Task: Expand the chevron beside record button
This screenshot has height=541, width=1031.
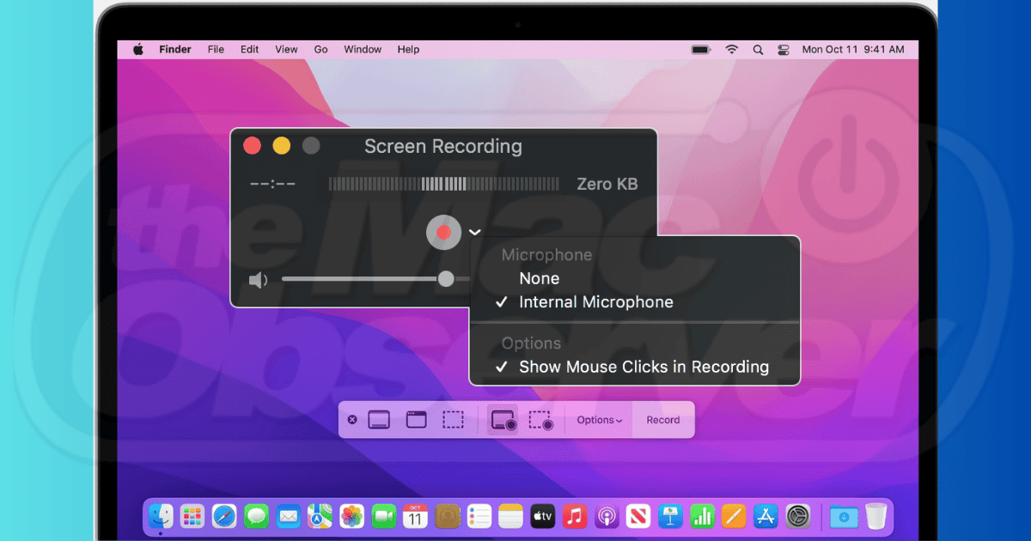Action: click(x=474, y=232)
